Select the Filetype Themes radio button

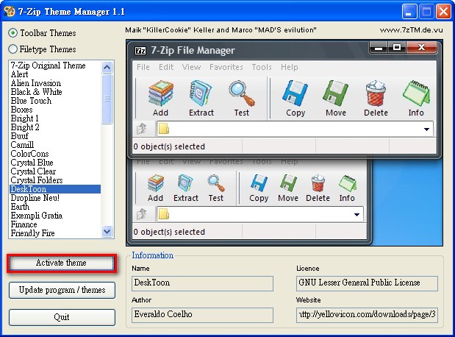click(x=12, y=49)
